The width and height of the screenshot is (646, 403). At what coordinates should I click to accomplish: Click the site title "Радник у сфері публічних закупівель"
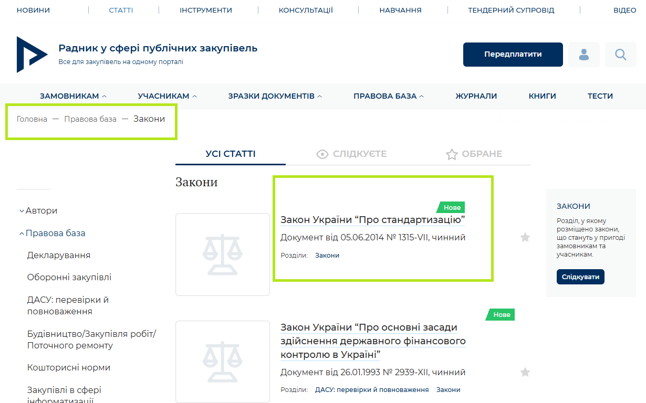[158, 48]
